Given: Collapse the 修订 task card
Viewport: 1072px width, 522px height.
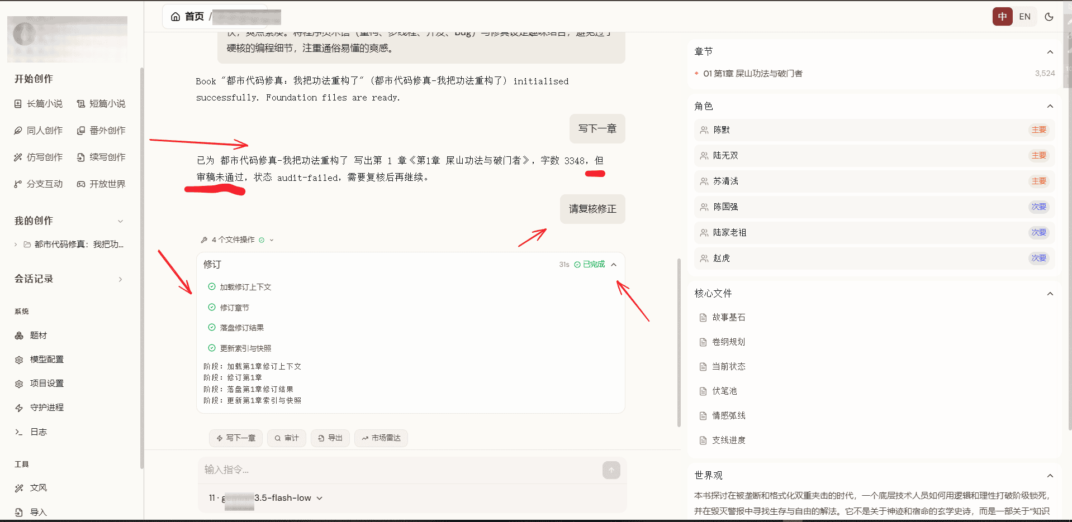Looking at the screenshot, I should [x=614, y=265].
